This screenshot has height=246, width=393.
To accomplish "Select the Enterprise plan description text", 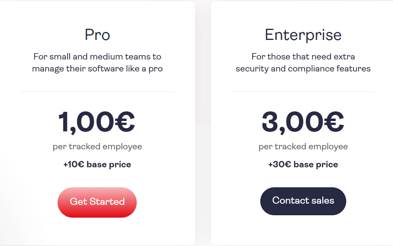I will 303,62.
